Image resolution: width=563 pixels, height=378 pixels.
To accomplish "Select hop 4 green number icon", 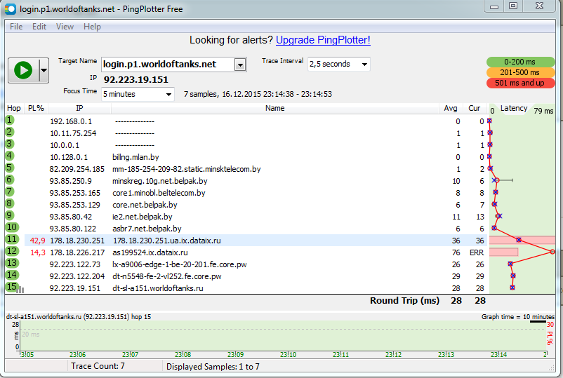I will (x=10, y=156).
